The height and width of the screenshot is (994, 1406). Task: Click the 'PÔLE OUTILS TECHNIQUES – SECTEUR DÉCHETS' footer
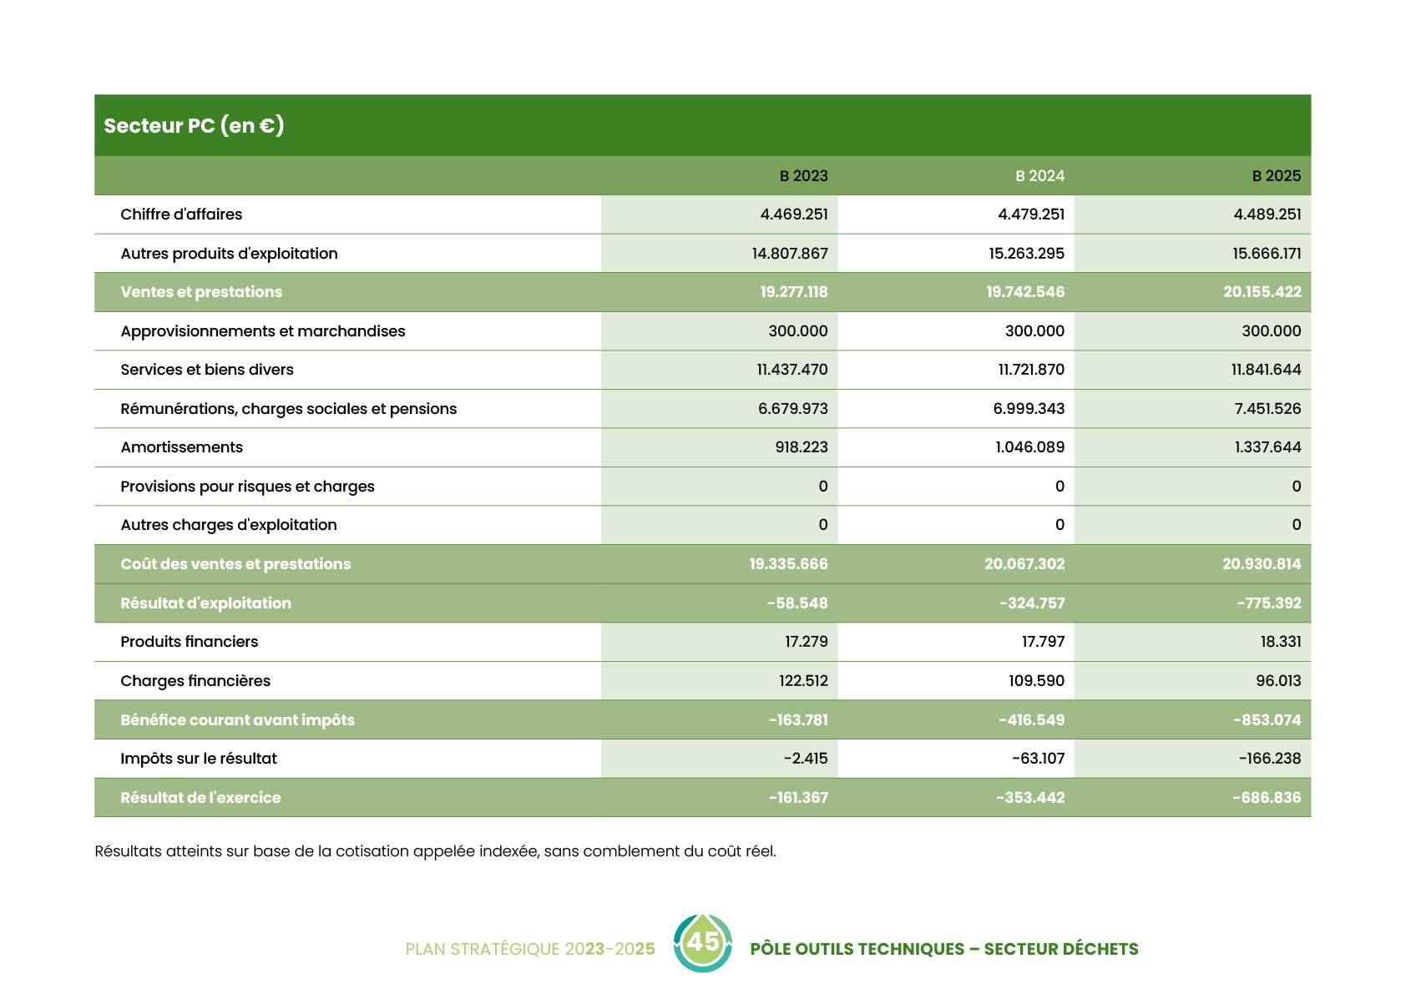pos(943,950)
